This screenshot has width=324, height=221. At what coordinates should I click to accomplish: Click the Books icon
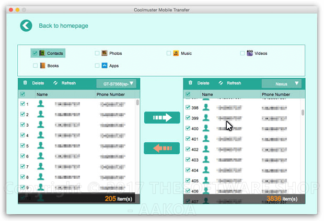pyautogui.click(x=42, y=66)
